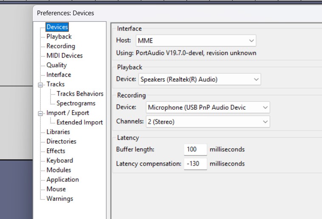Collapse the Tracks tree node
This screenshot has width=322, height=219.
[x=41, y=84]
